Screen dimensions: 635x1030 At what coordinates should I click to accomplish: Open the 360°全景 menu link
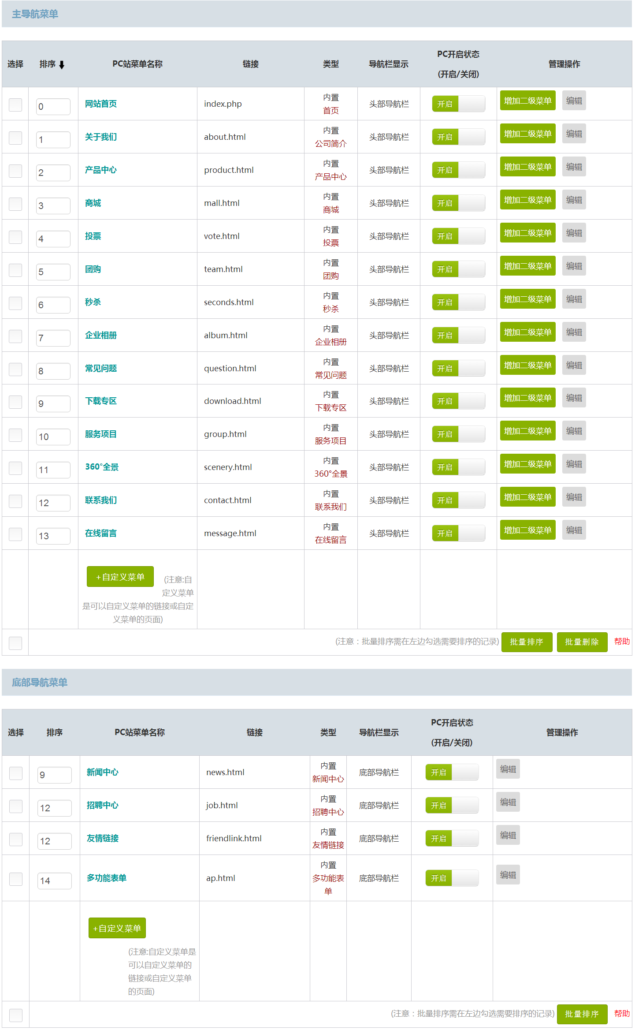click(x=102, y=467)
